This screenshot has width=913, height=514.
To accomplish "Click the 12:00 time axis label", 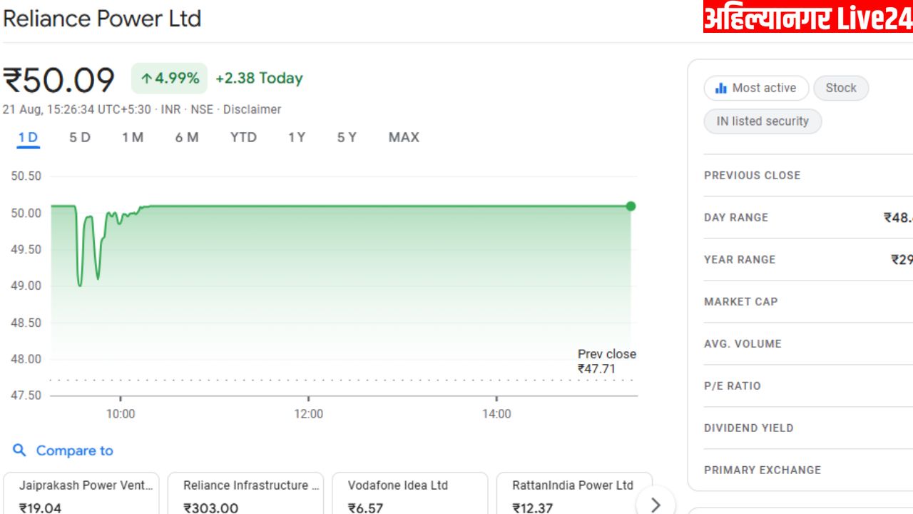I will tap(308, 414).
